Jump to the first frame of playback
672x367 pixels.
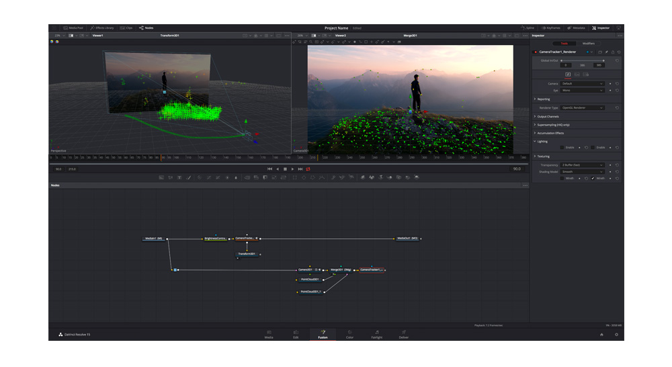pos(269,169)
